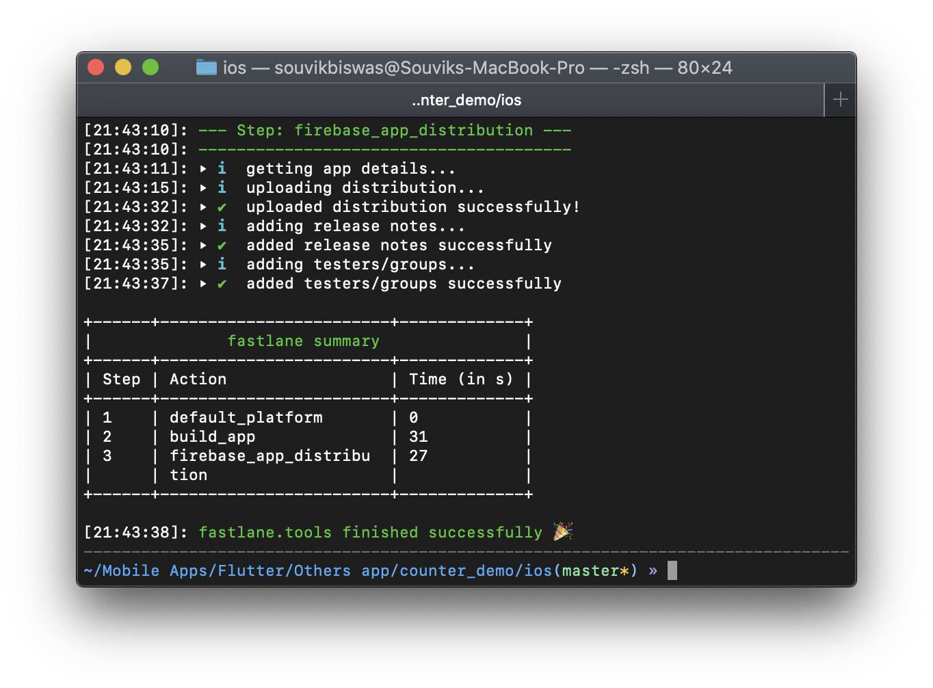This screenshot has width=933, height=688.
Task: Click the text uploaded distribution successfully!
Action: [413, 207]
